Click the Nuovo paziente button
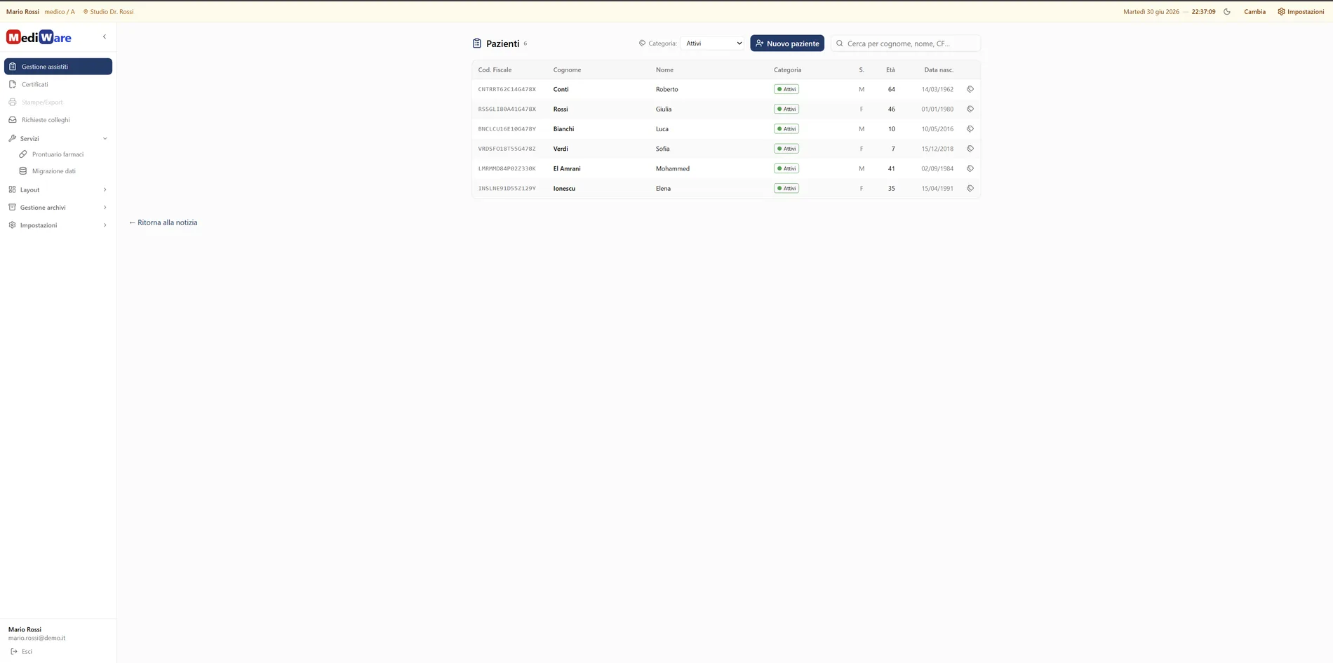The width and height of the screenshot is (1333, 663). pos(787,43)
